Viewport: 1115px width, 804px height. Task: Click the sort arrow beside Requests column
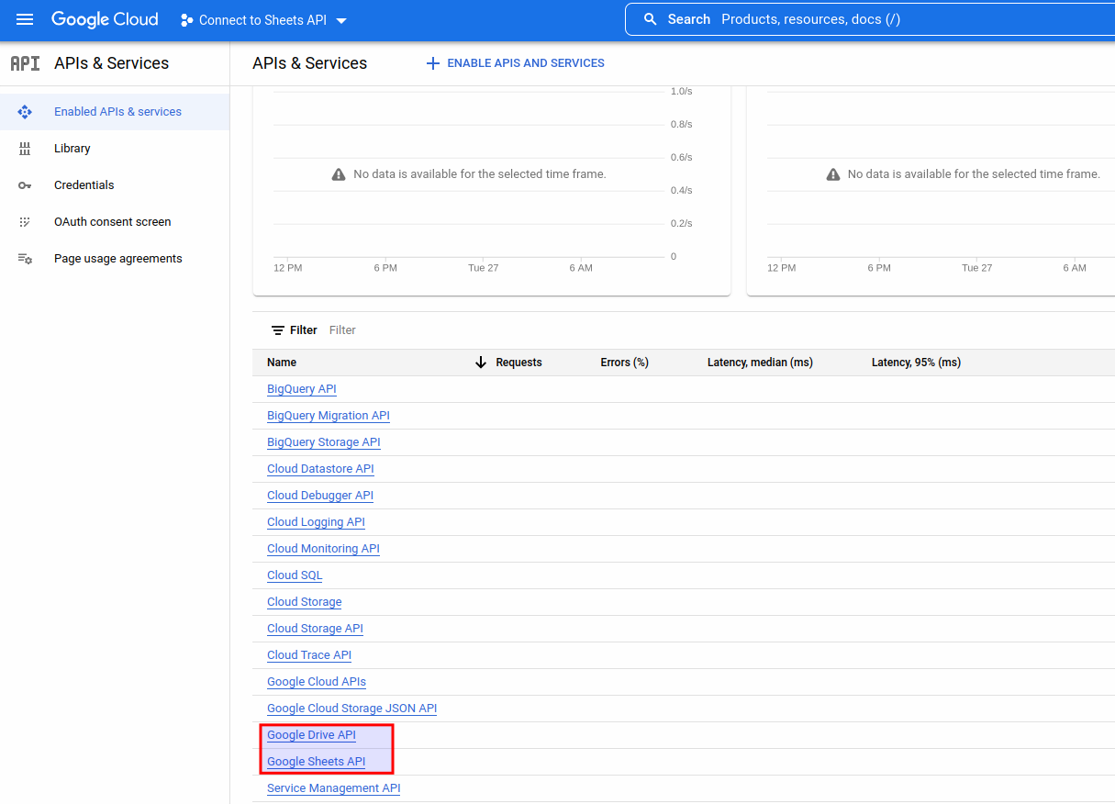coord(481,363)
